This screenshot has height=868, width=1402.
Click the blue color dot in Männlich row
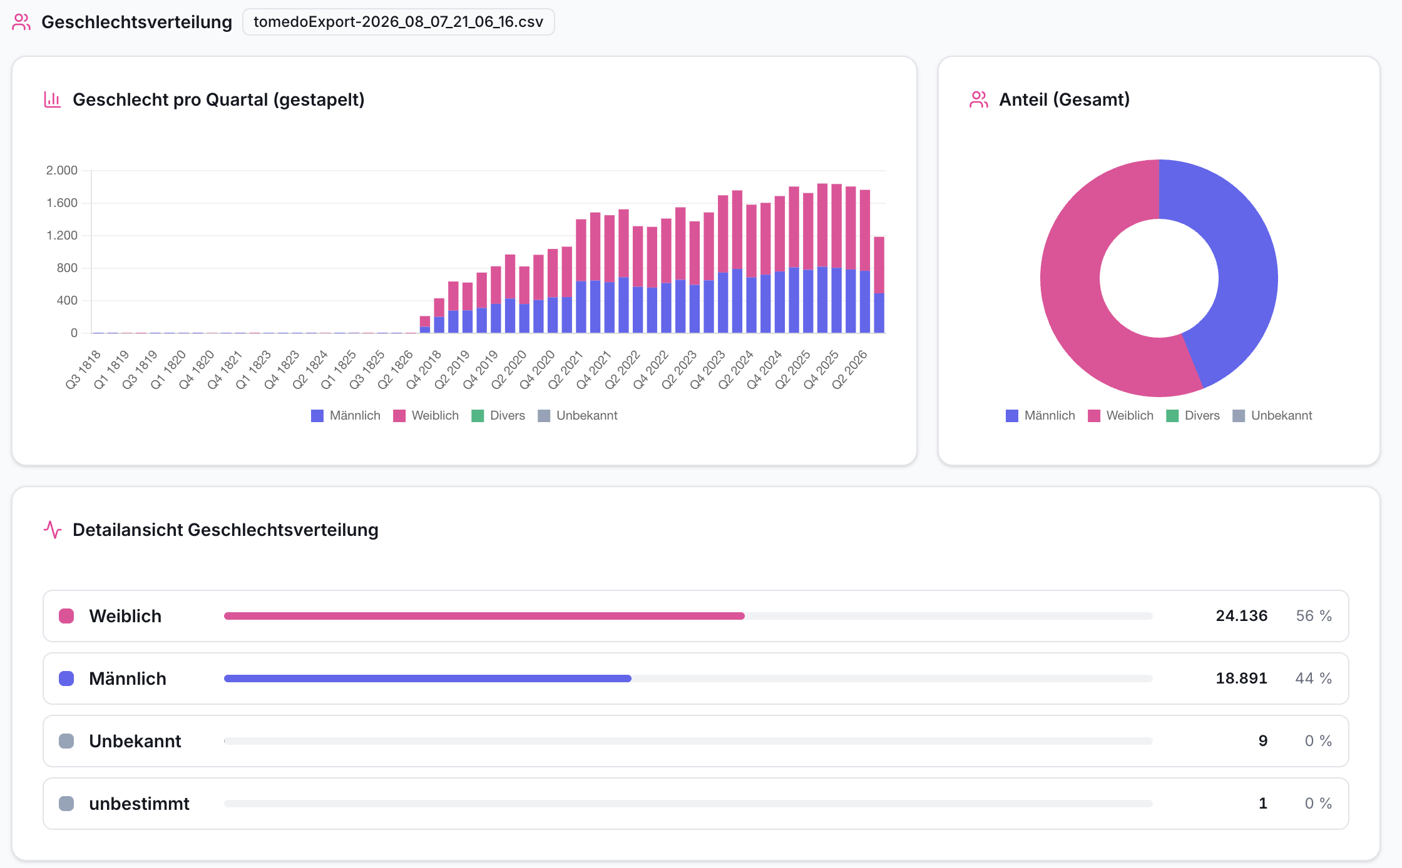click(66, 679)
